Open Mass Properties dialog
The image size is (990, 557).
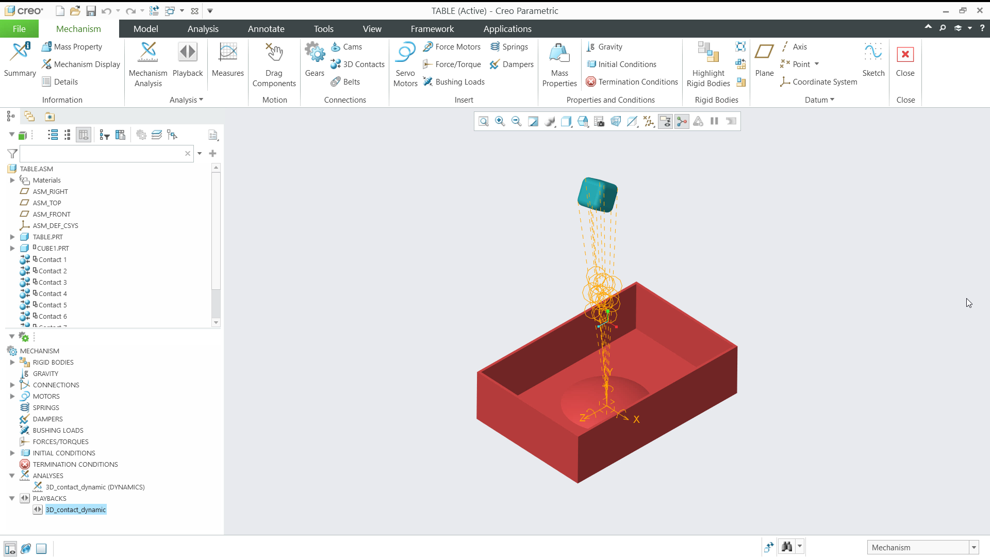point(559,64)
